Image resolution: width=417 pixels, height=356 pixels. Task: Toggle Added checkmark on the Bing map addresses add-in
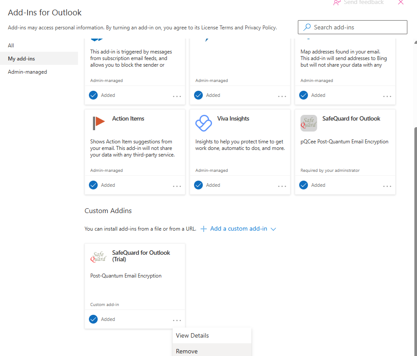pyautogui.click(x=304, y=95)
